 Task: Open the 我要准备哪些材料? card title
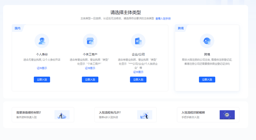(28, 112)
